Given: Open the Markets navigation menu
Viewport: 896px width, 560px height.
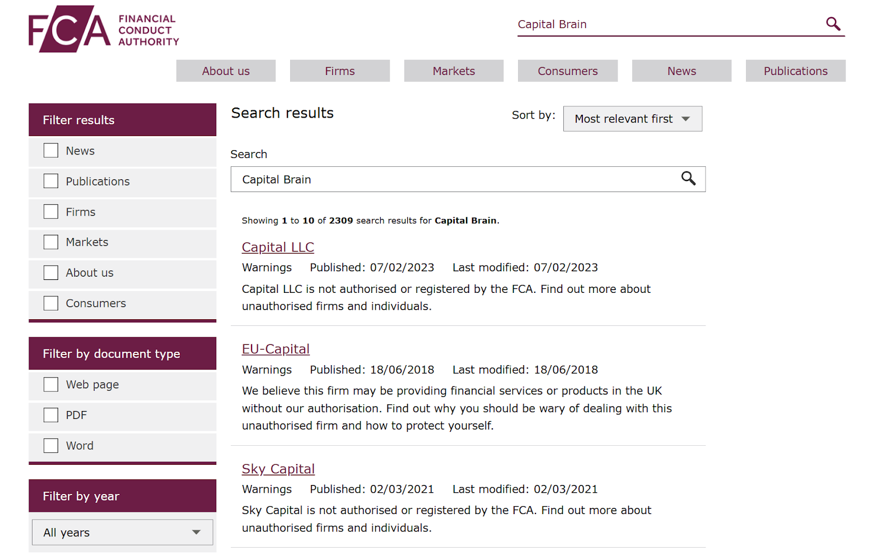Looking at the screenshot, I should [x=454, y=71].
